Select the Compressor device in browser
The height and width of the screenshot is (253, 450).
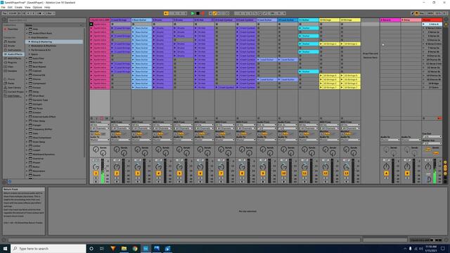click(39, 83)
